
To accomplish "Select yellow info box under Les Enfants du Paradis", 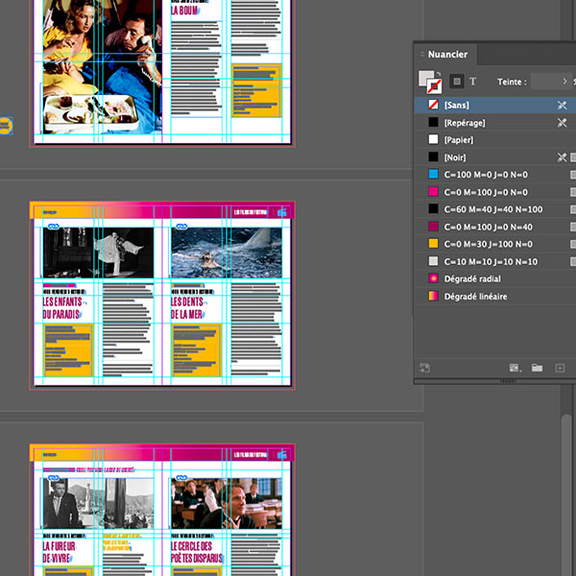I will coord(68,350).
